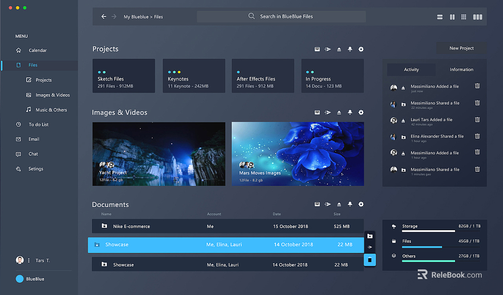Click the send arrow icon in Documents header
Screen dimensions: 503x295
click(328, 205)
